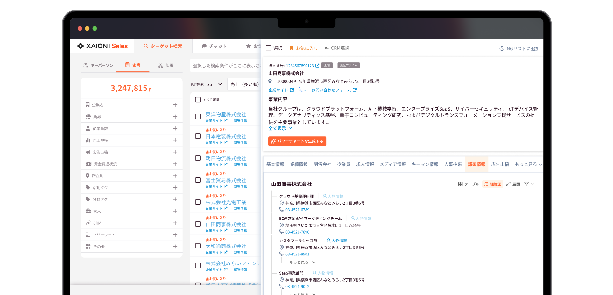Viewport: 613px width, 295px height.
Task: Switch to テーブル view
Action: [469, 184]
